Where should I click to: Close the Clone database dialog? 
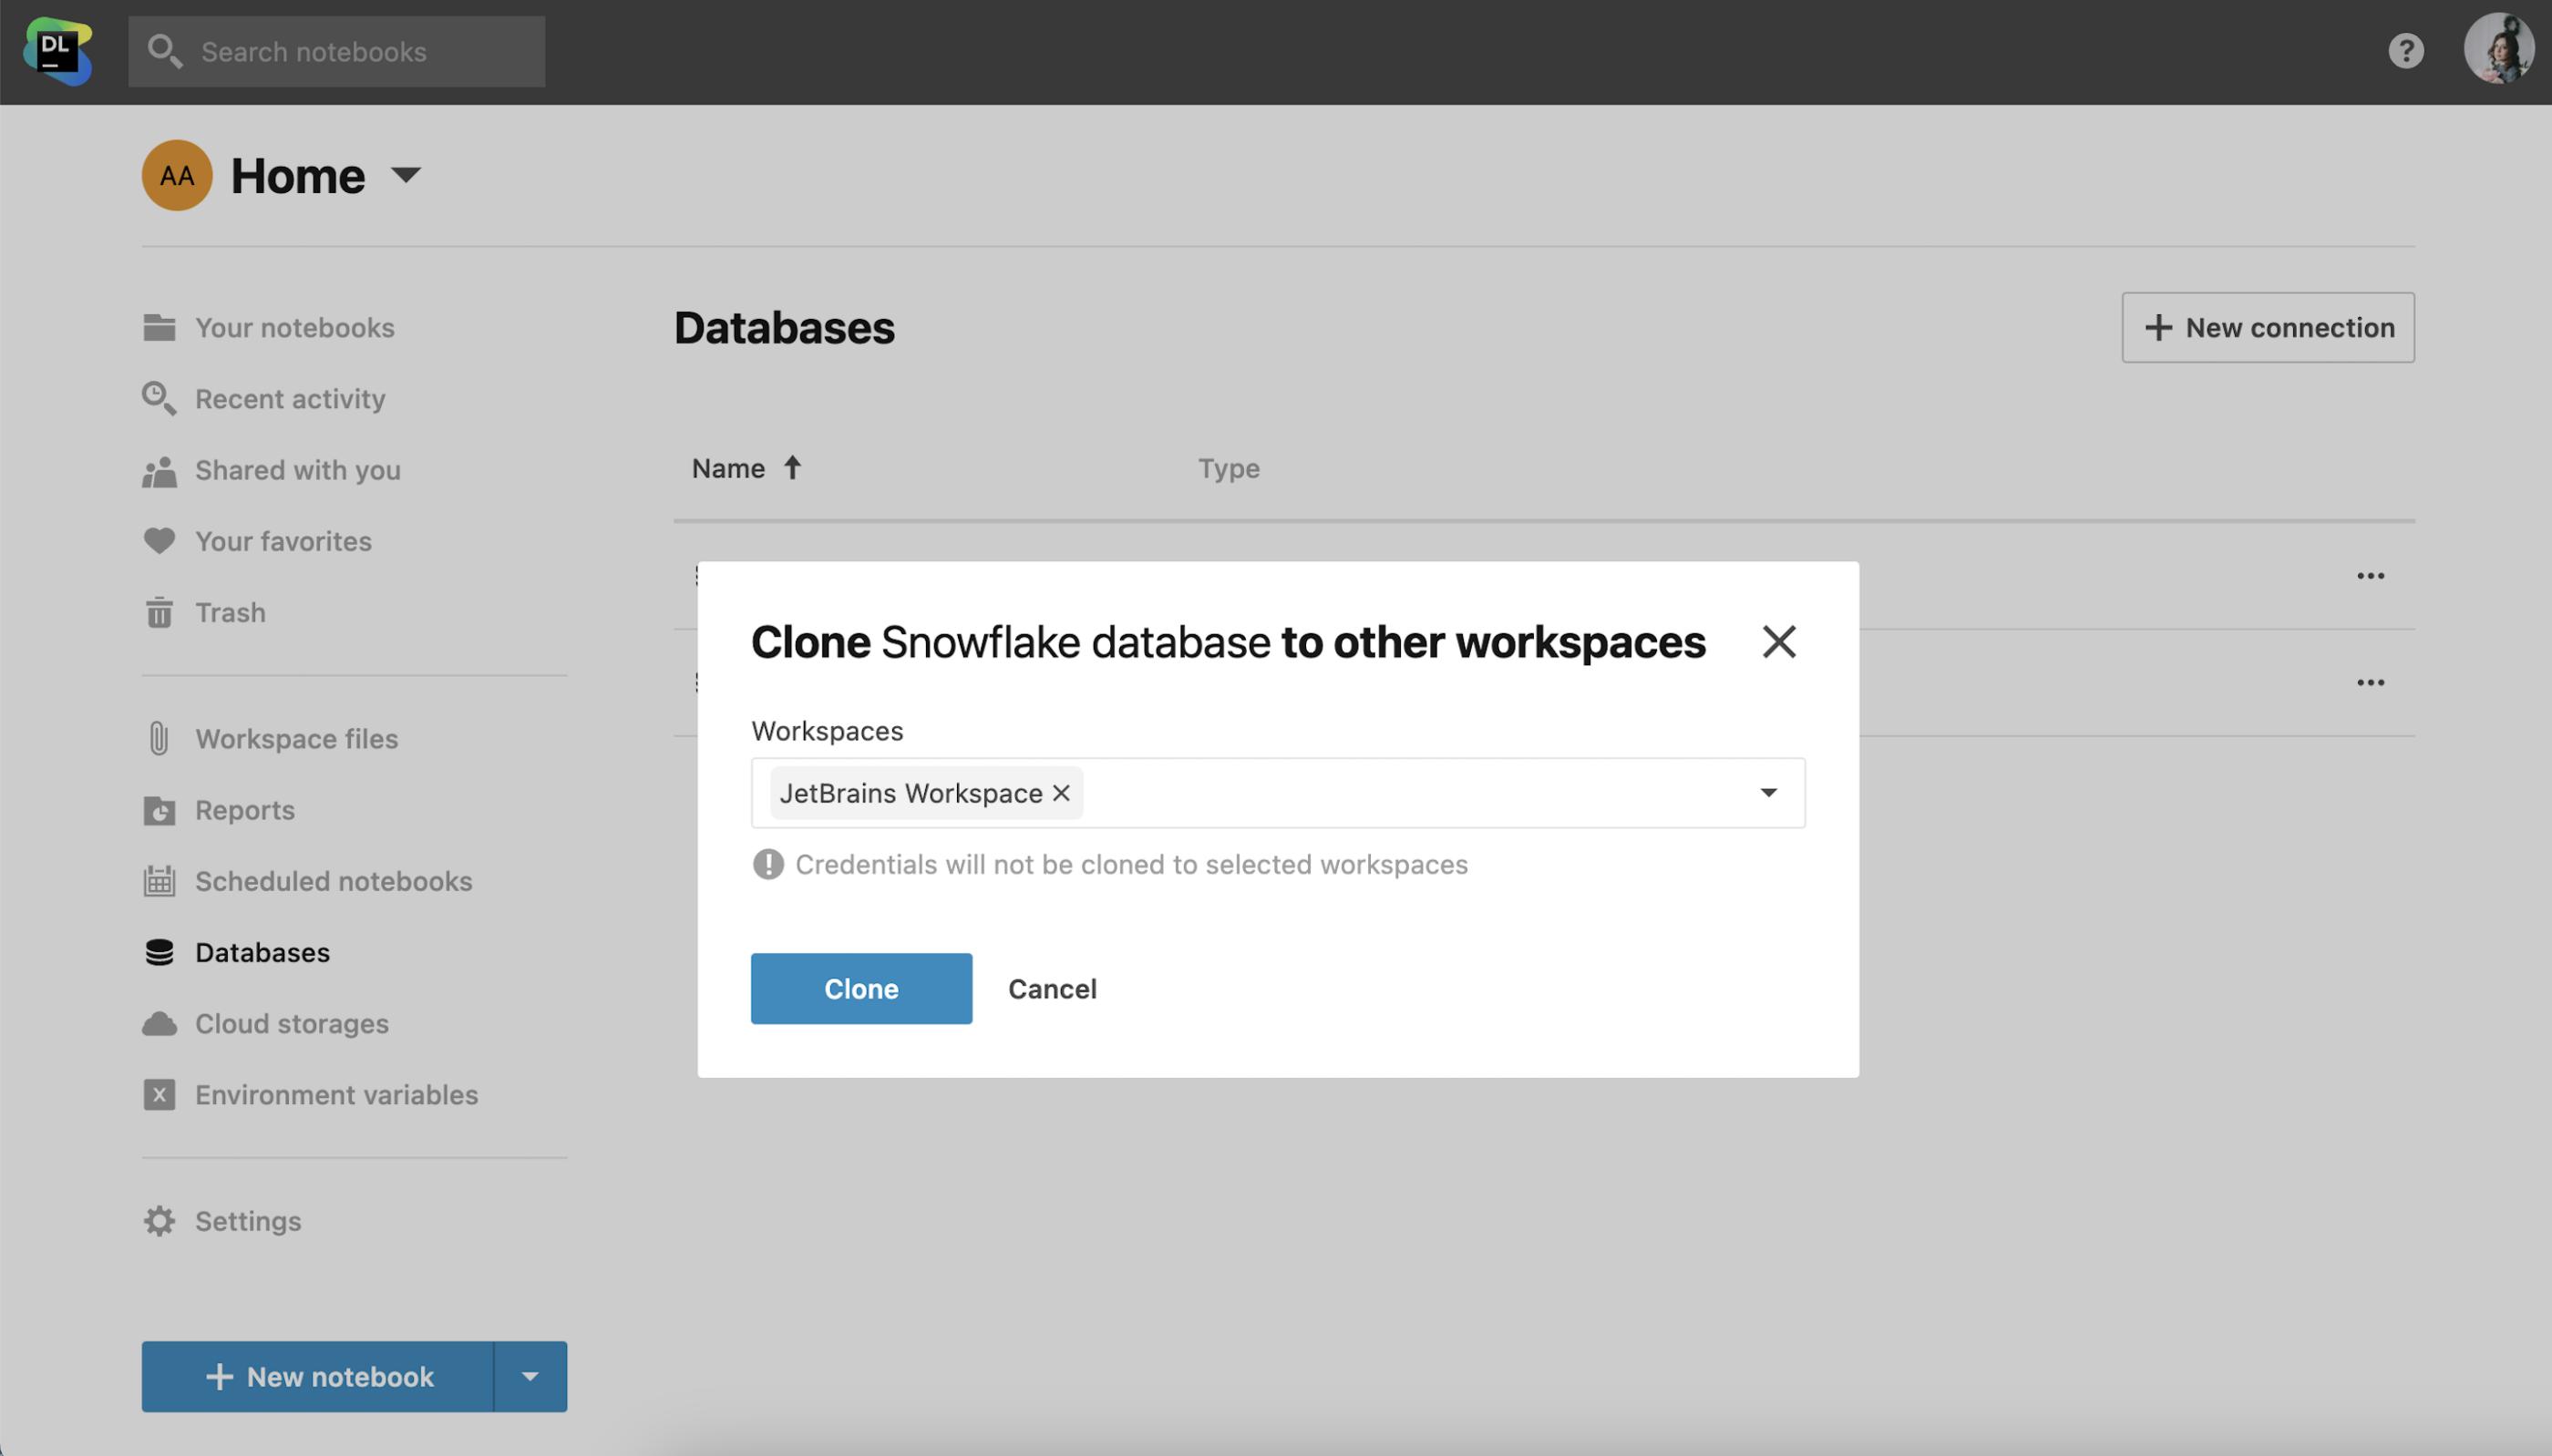(1778, 641)
